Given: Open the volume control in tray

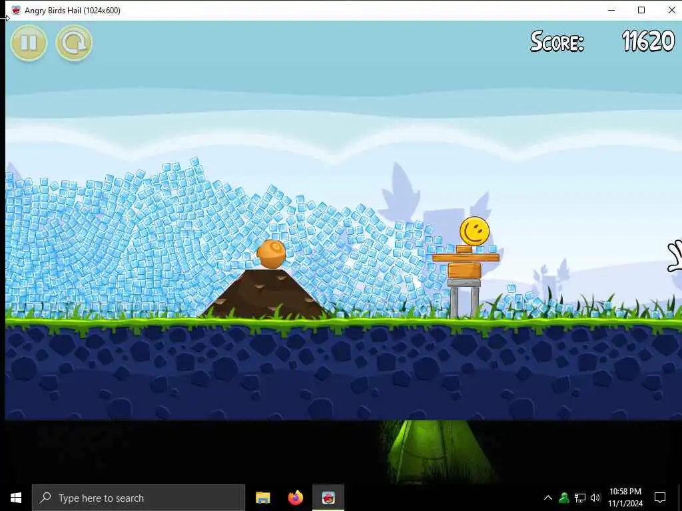Looking at the screenshot, I should pyautogui.click(x=595, y=498).
